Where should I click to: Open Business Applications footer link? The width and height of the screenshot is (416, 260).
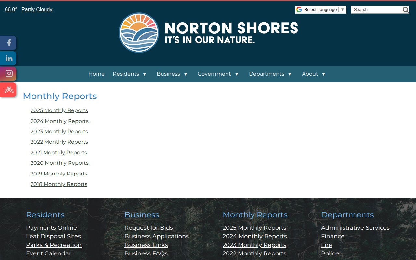[x=157, y=236]
